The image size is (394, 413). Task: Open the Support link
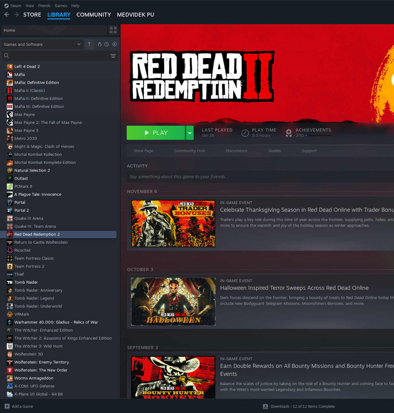[x=309, y=151]
